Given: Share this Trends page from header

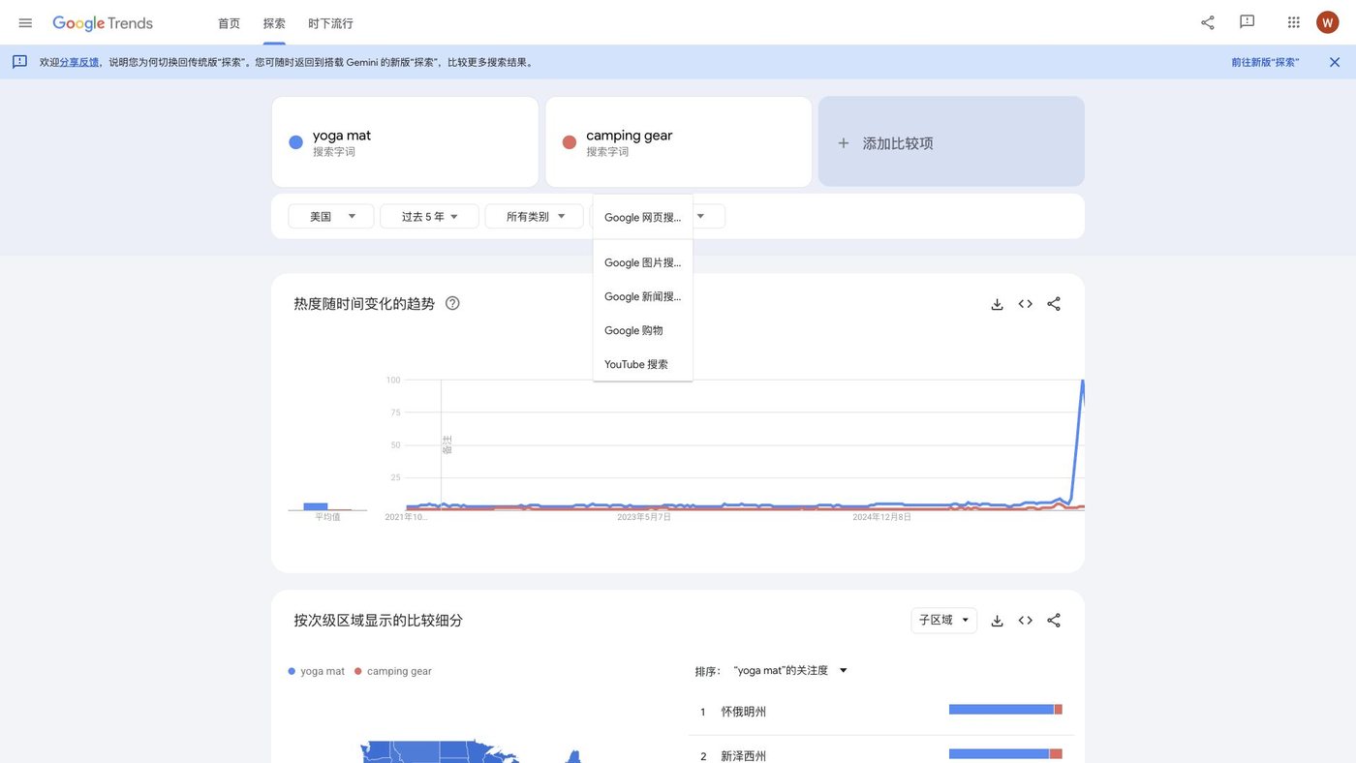Looking at the screenshot, I should coord(1208,22).
